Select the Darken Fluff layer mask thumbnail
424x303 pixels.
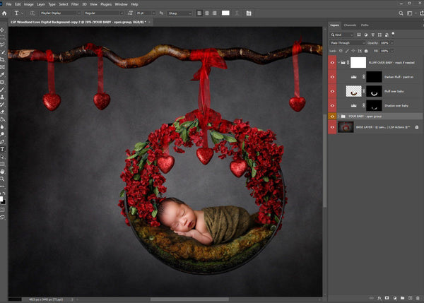374,76
